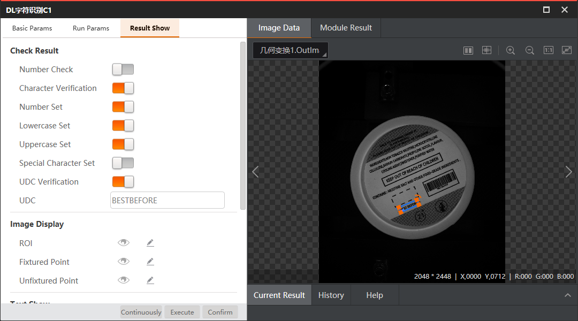Zoom out of the image
This screenshot has height=321, width=578.
(x=529, y=50)
